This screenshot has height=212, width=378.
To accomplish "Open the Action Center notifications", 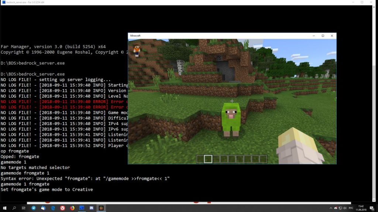I will [372, 208].
